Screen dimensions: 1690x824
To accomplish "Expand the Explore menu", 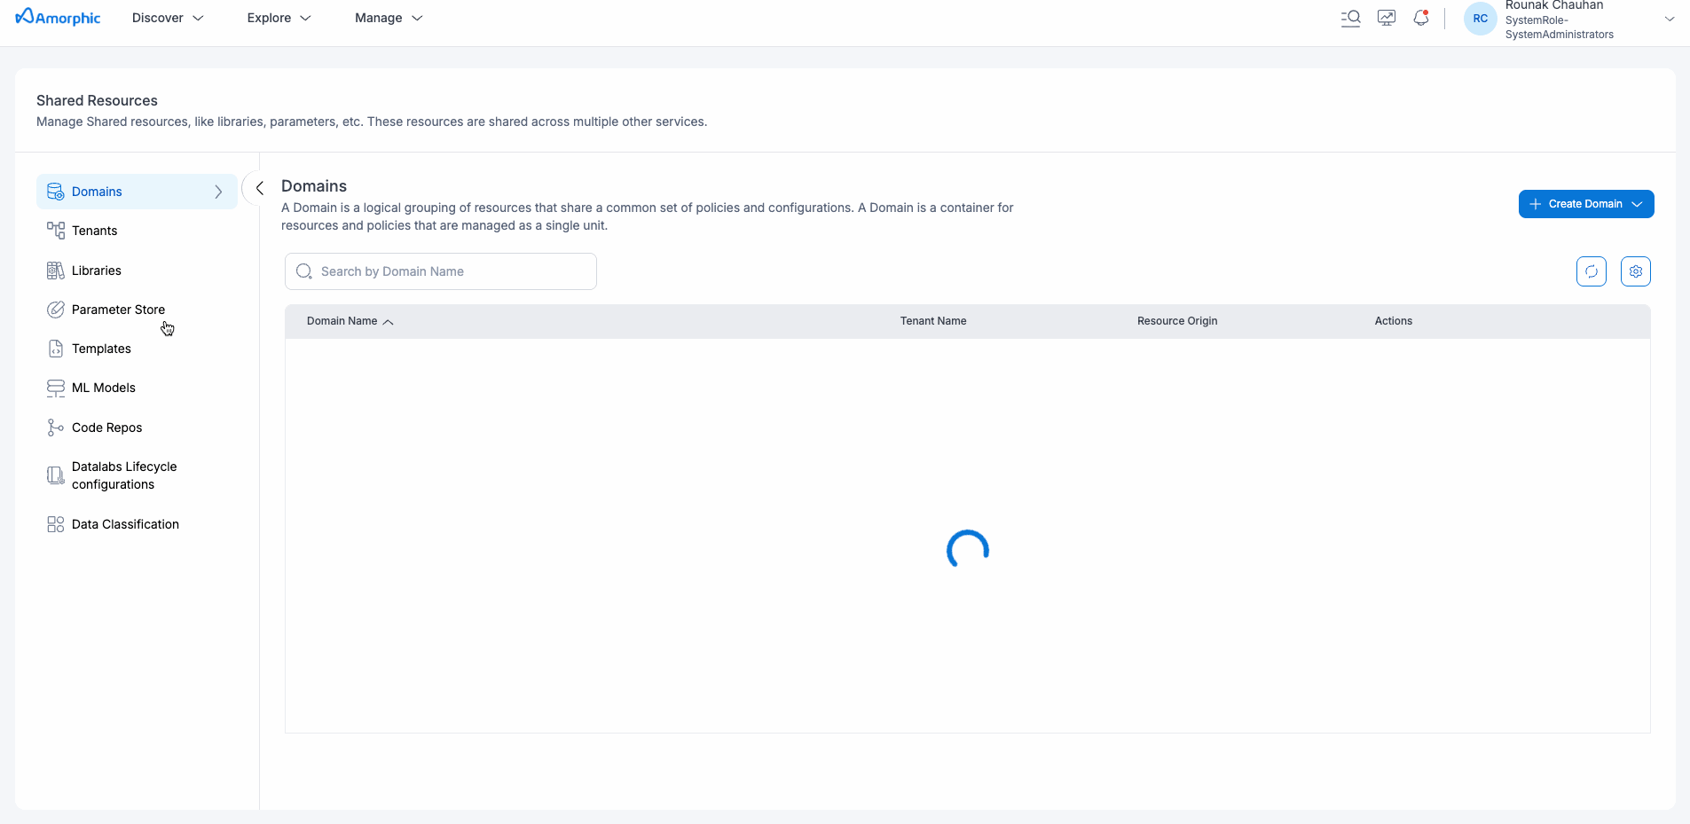I will [279, 18].
